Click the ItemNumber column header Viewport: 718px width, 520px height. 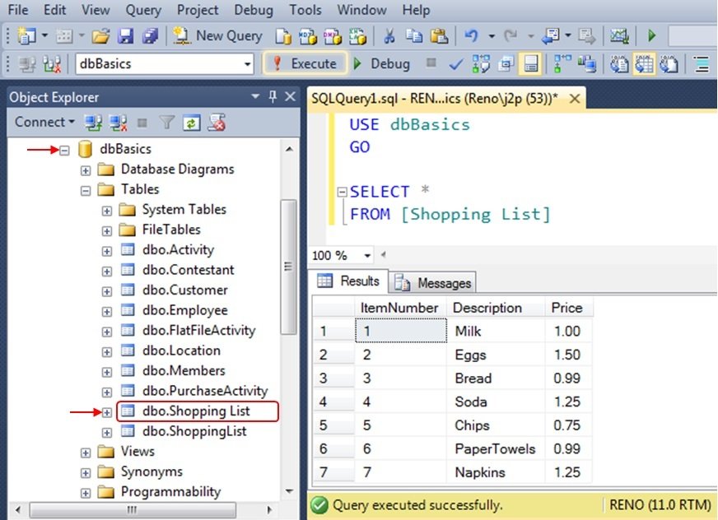(400, 307)
